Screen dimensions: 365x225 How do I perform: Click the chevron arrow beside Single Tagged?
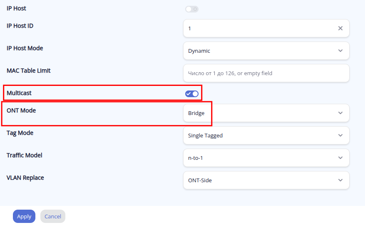340,135
